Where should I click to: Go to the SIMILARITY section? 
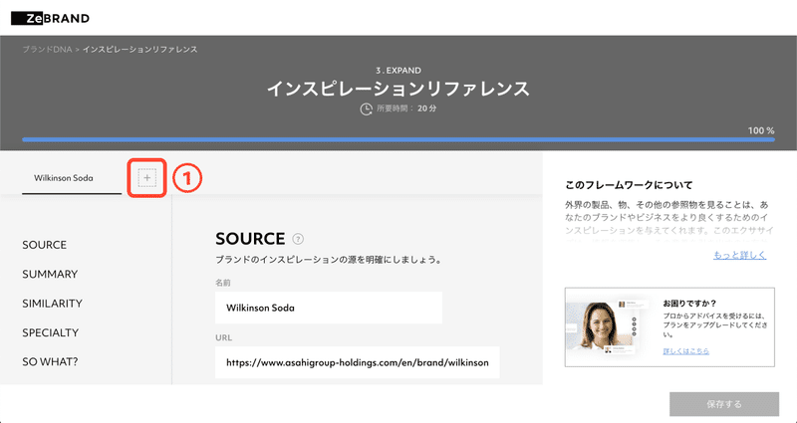[52, 304]
